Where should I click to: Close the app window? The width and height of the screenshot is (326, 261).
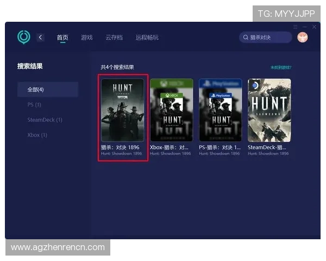[x=314, y=27]
